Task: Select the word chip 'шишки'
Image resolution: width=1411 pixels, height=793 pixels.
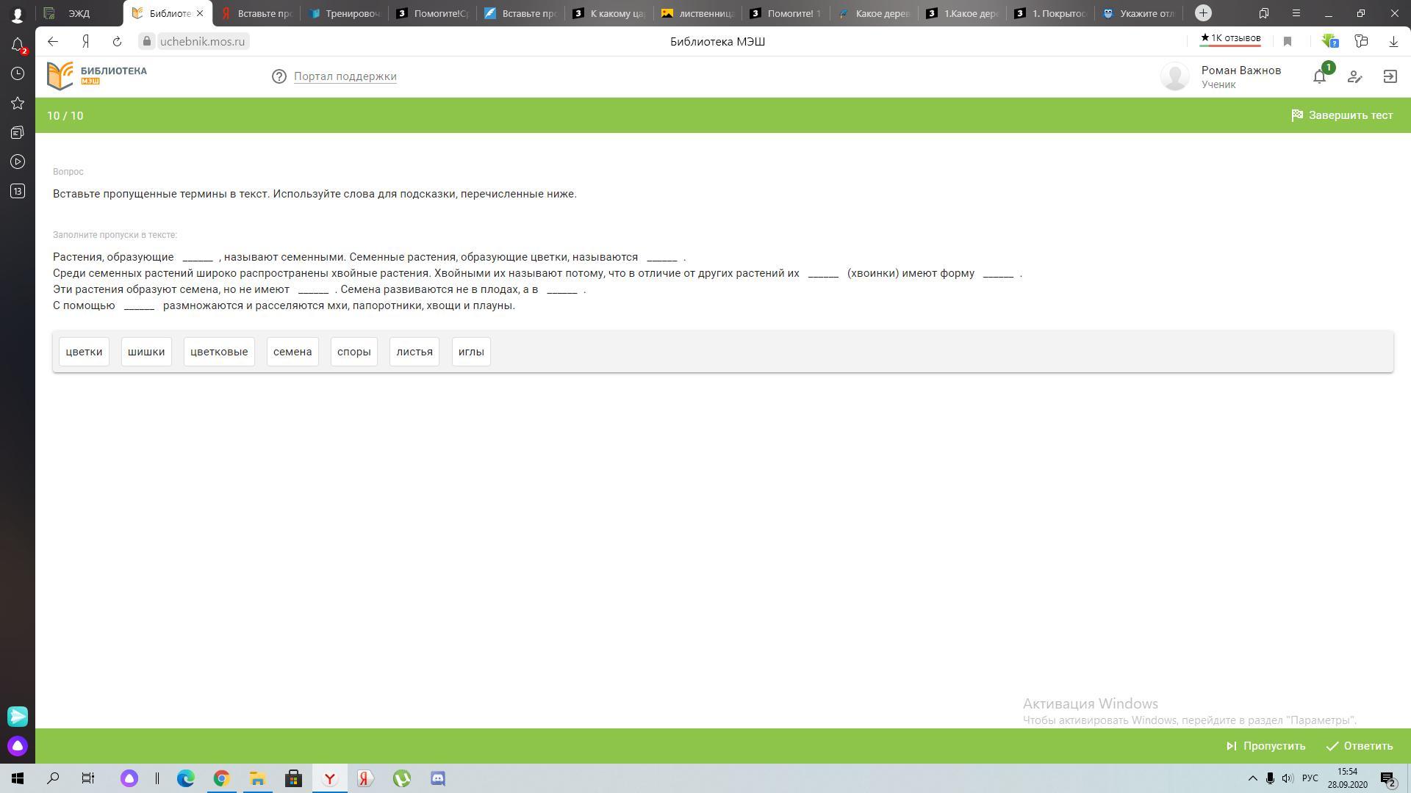Action: 146,352
